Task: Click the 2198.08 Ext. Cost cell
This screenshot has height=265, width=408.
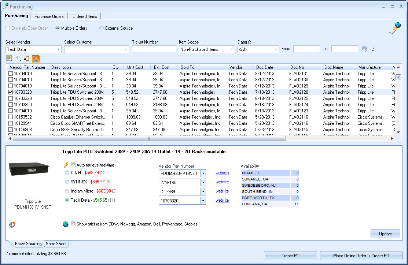Action: click(160, 105)
